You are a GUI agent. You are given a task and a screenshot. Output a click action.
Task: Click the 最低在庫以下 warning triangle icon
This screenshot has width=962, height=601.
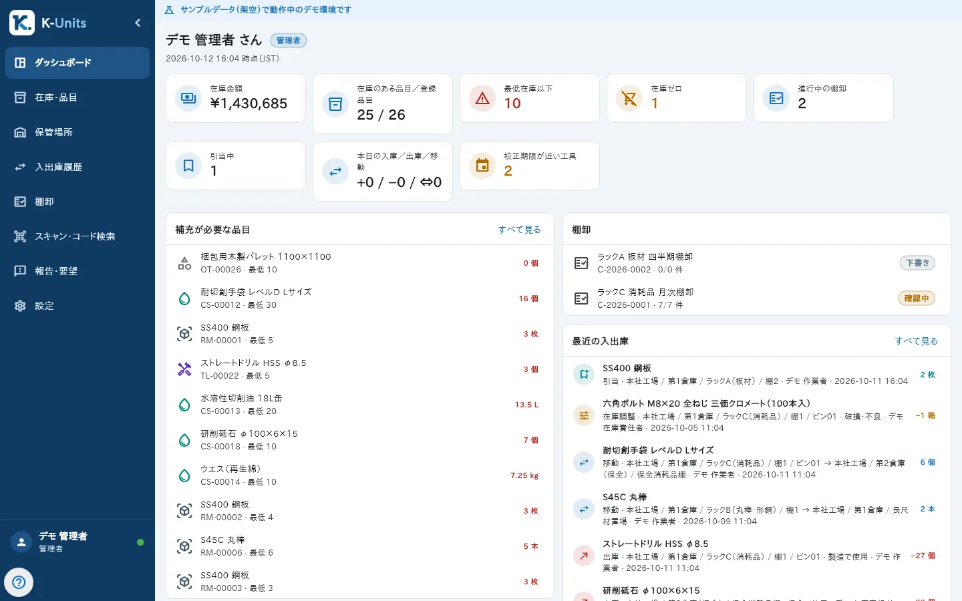[482, 98]
